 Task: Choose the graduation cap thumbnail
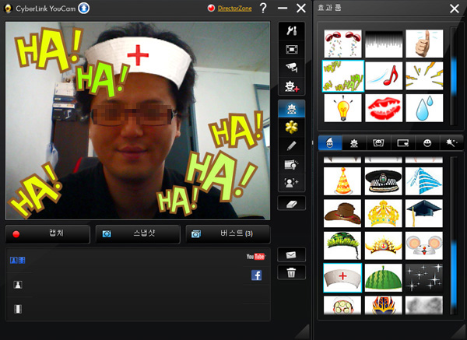click(424, 213)
